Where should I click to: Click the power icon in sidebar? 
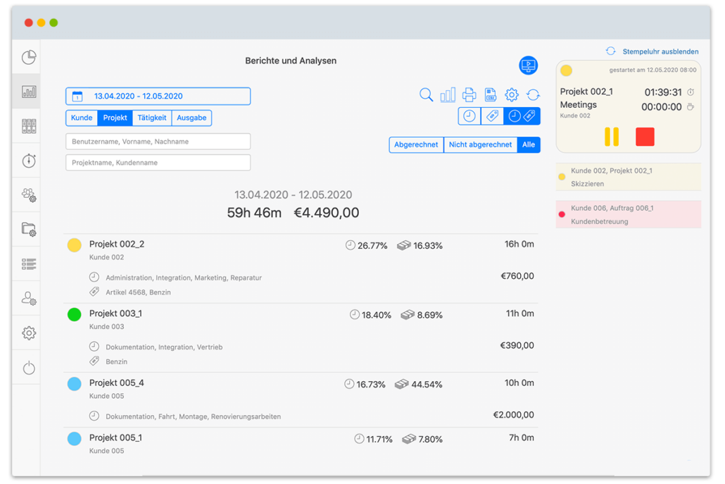coord(29,368)
